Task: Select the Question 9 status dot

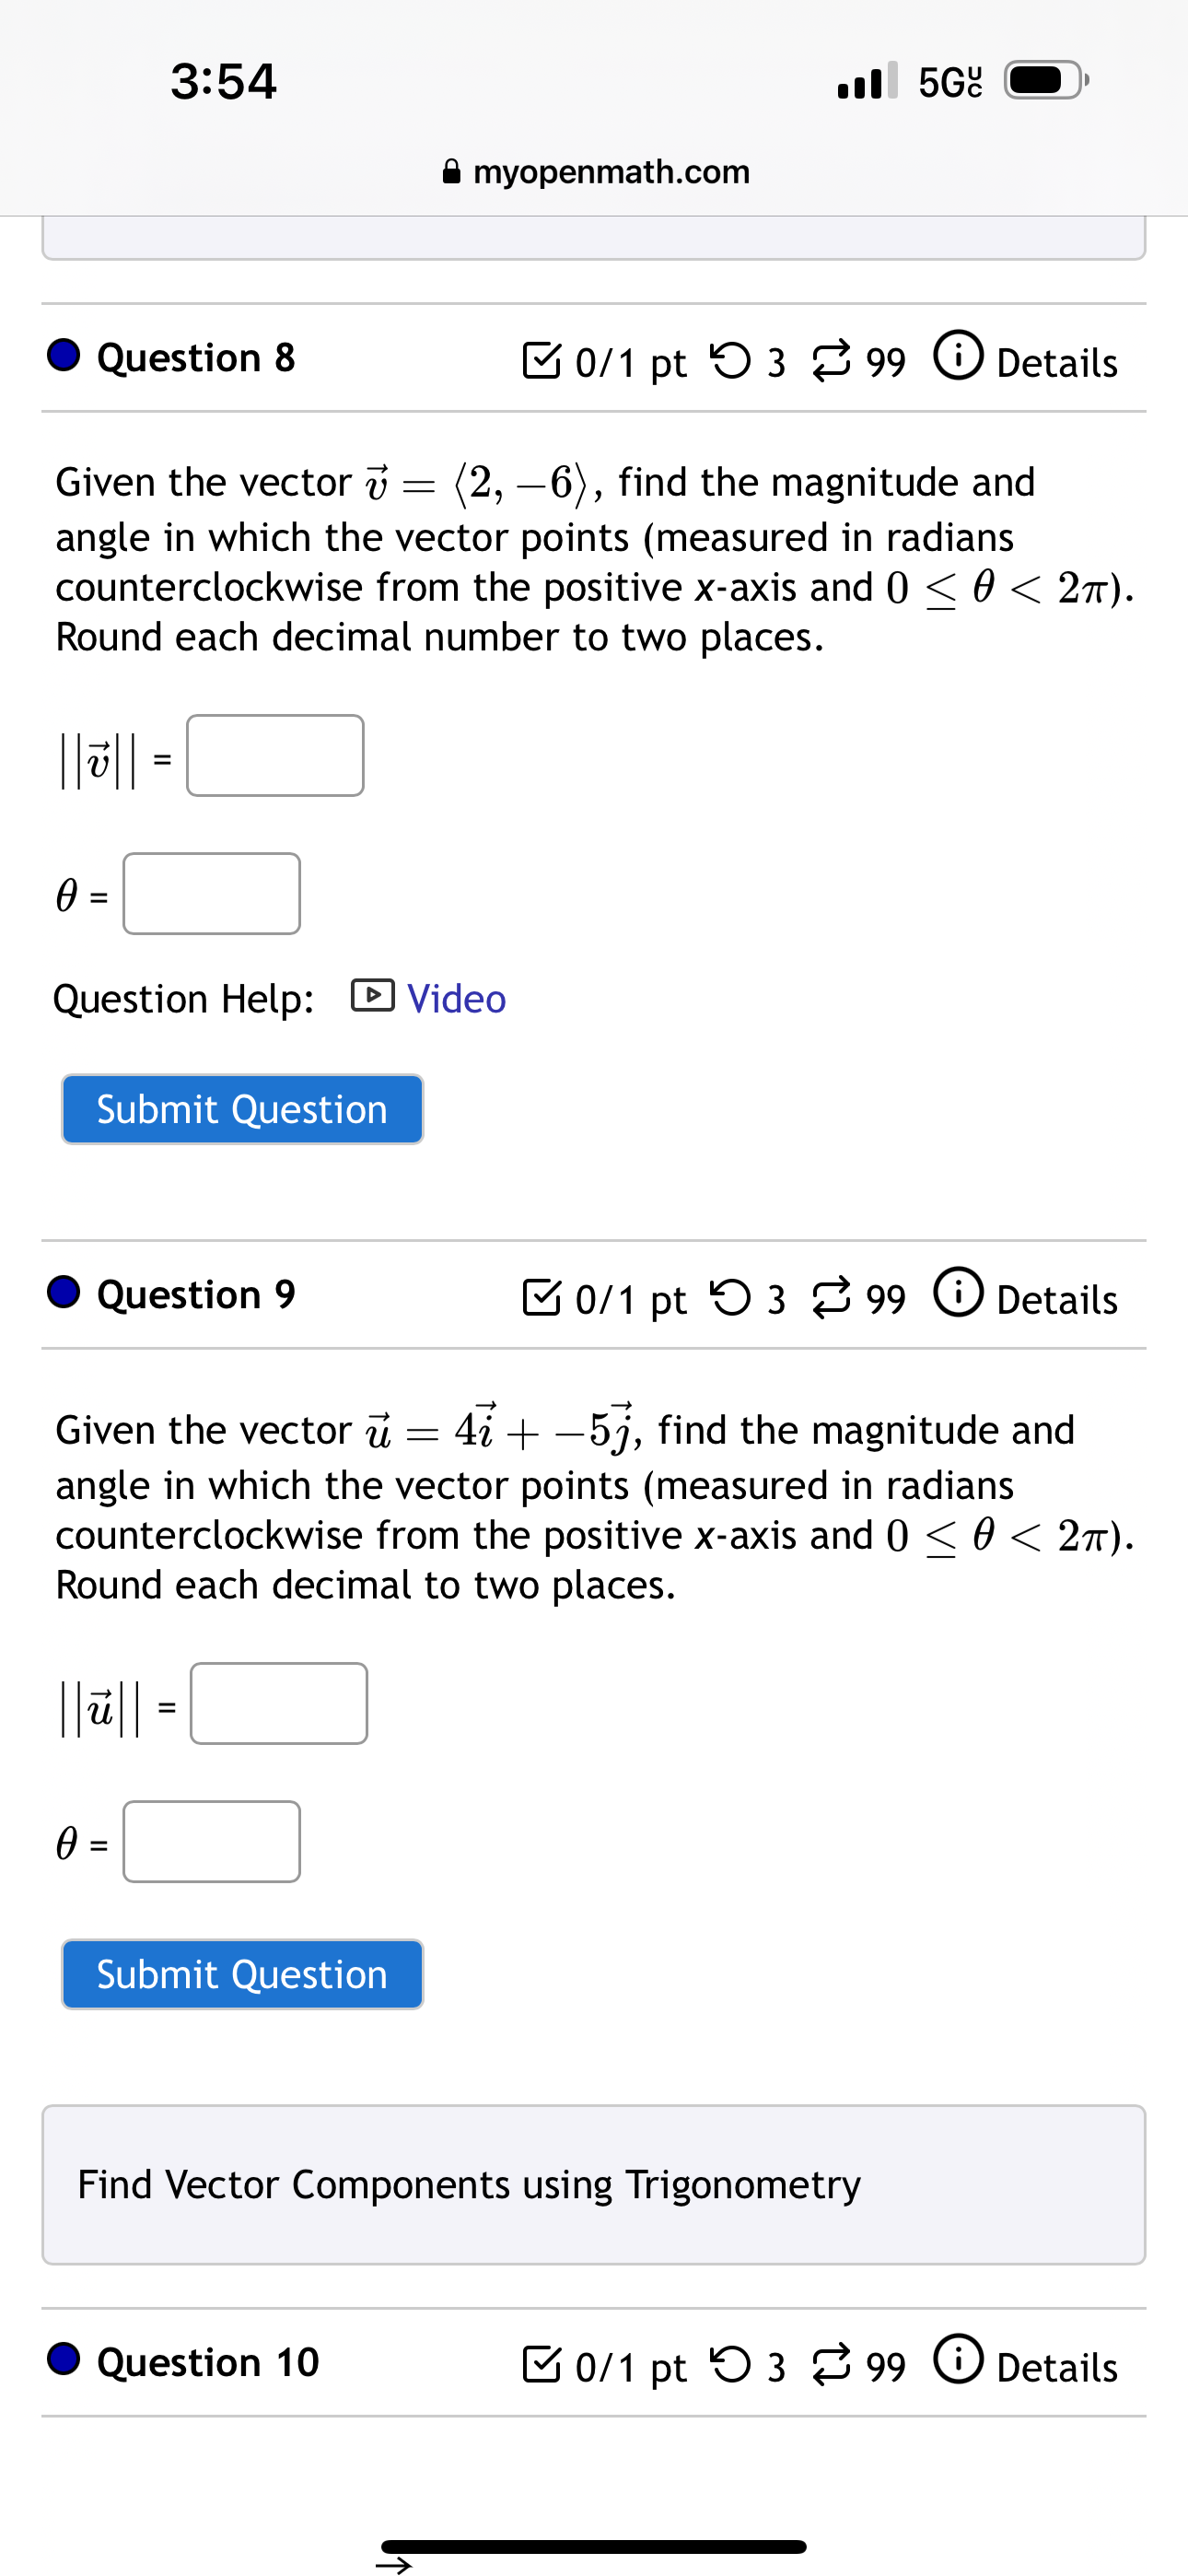Action: click(62, 1293)
